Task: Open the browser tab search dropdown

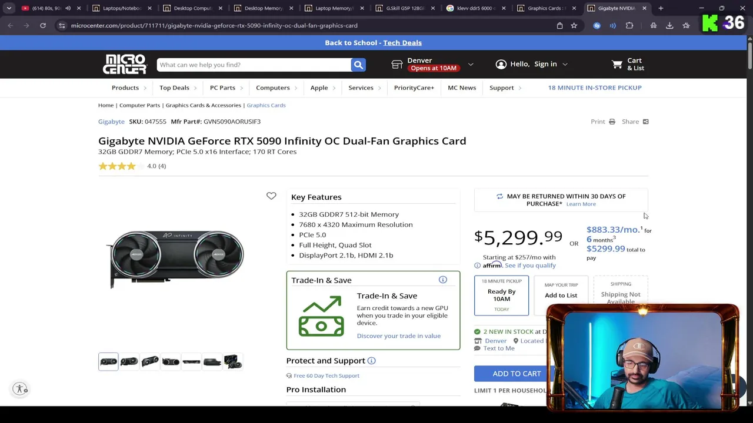Action: coord(9,8)
